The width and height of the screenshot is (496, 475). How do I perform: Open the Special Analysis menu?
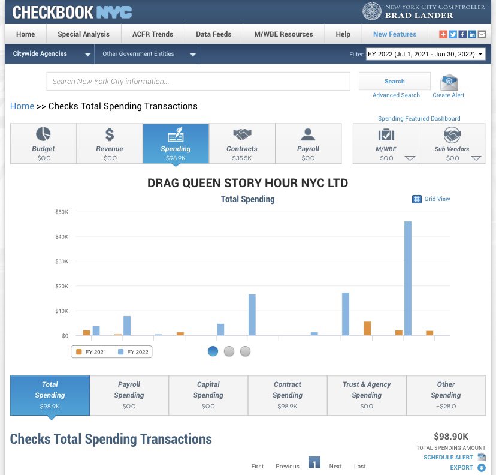(x=83, y=34)
